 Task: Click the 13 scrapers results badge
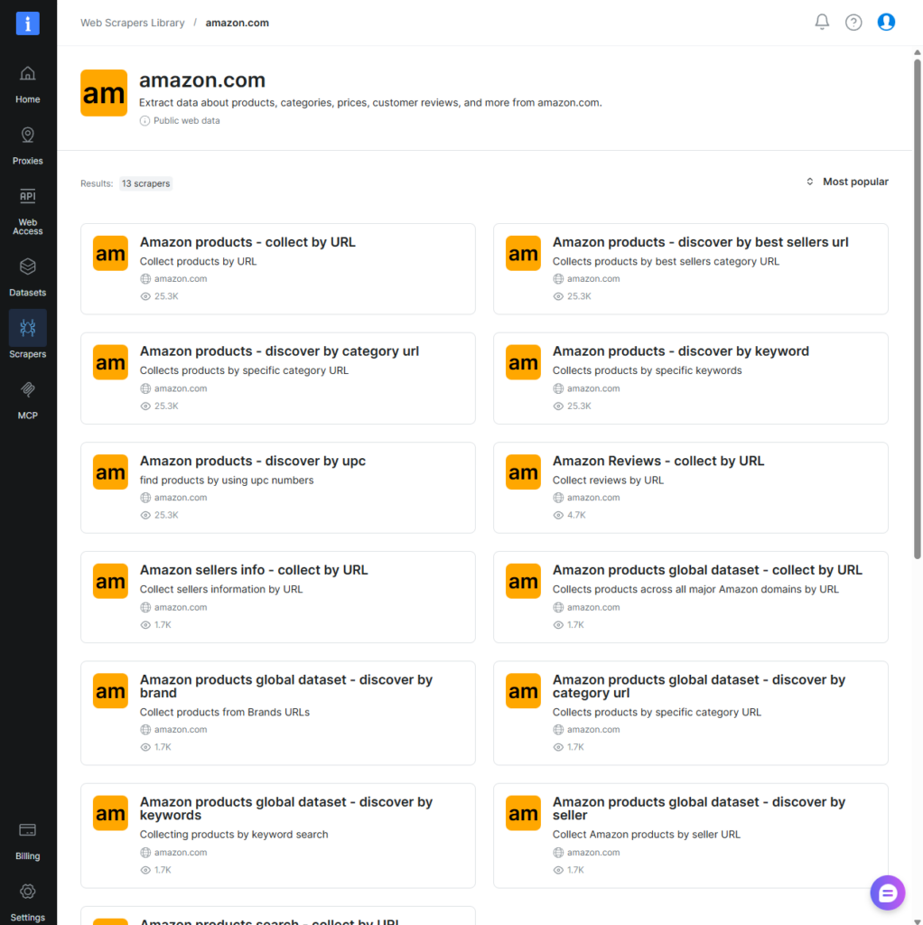[145, 183]
